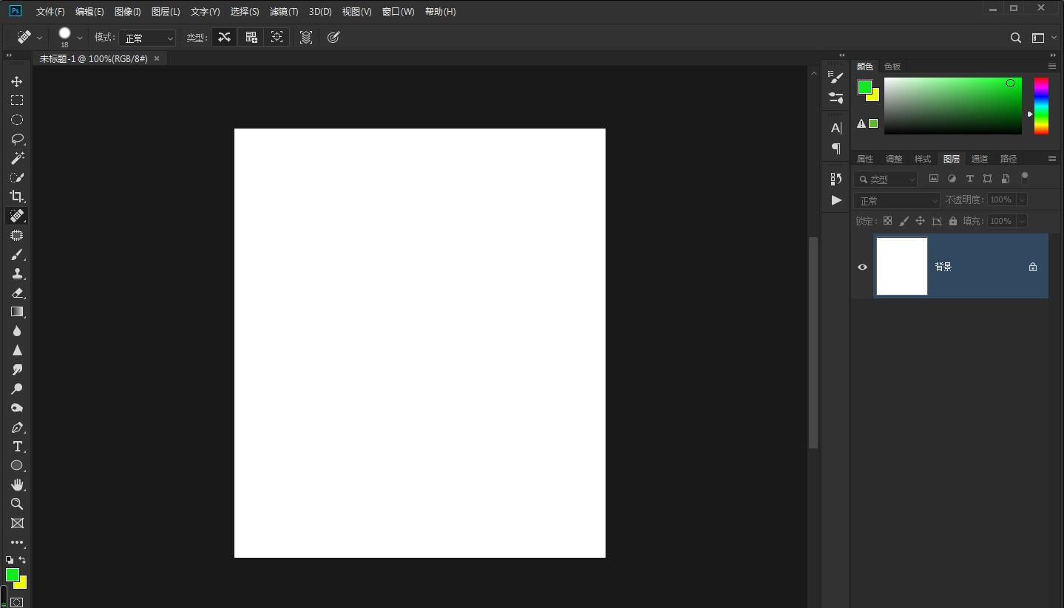
Task: Toggle the layer filter on/off switch
Action: pos(1025,177)
